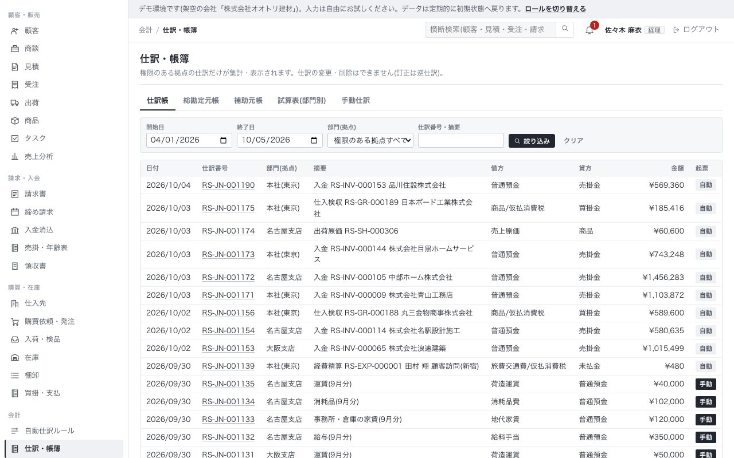Click the ログアウト link
Image resolution: width=734 pixels, height=458 pixels.
[696, 30]
